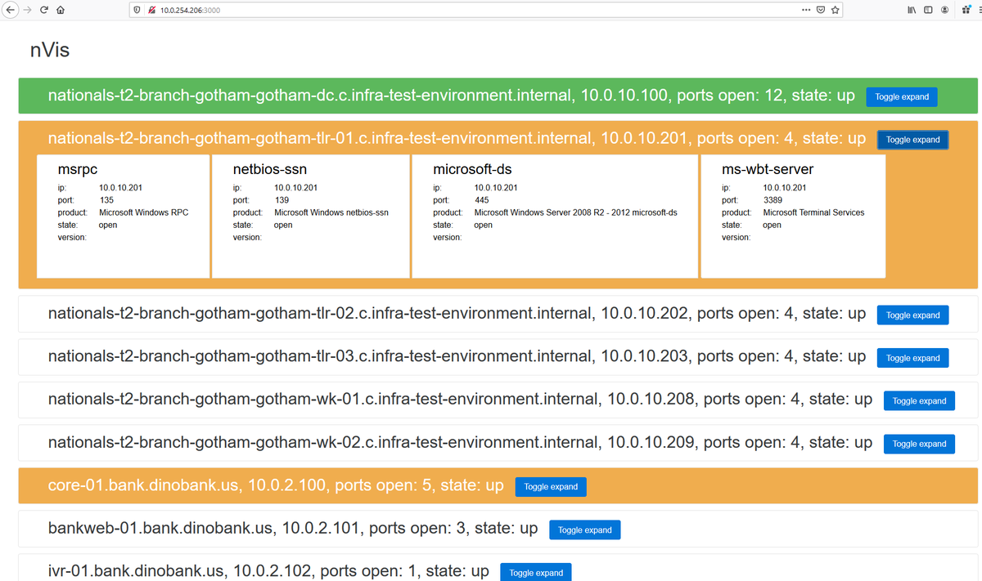This screenshot has width=982, height=581.
Task: Click port value 139 in netbios-ssn card
Action: [x=282, y=199]
